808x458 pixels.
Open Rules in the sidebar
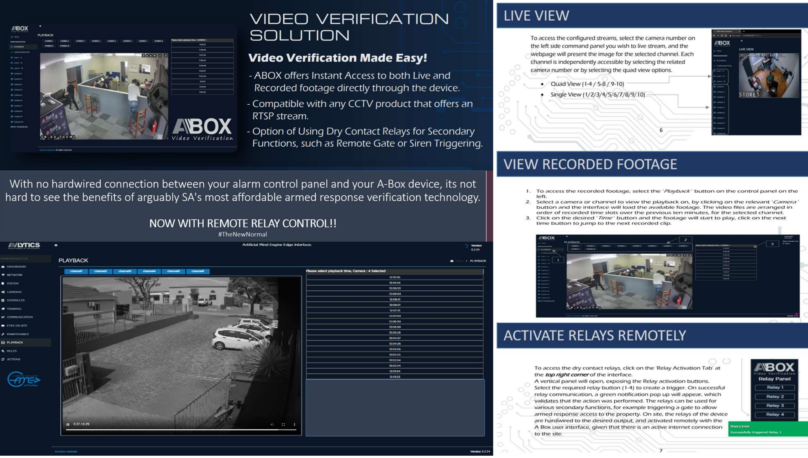pyautogui.click(x=12, y=351)
